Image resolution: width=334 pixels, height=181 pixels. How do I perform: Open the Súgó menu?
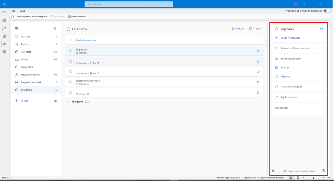coord(22,11)
